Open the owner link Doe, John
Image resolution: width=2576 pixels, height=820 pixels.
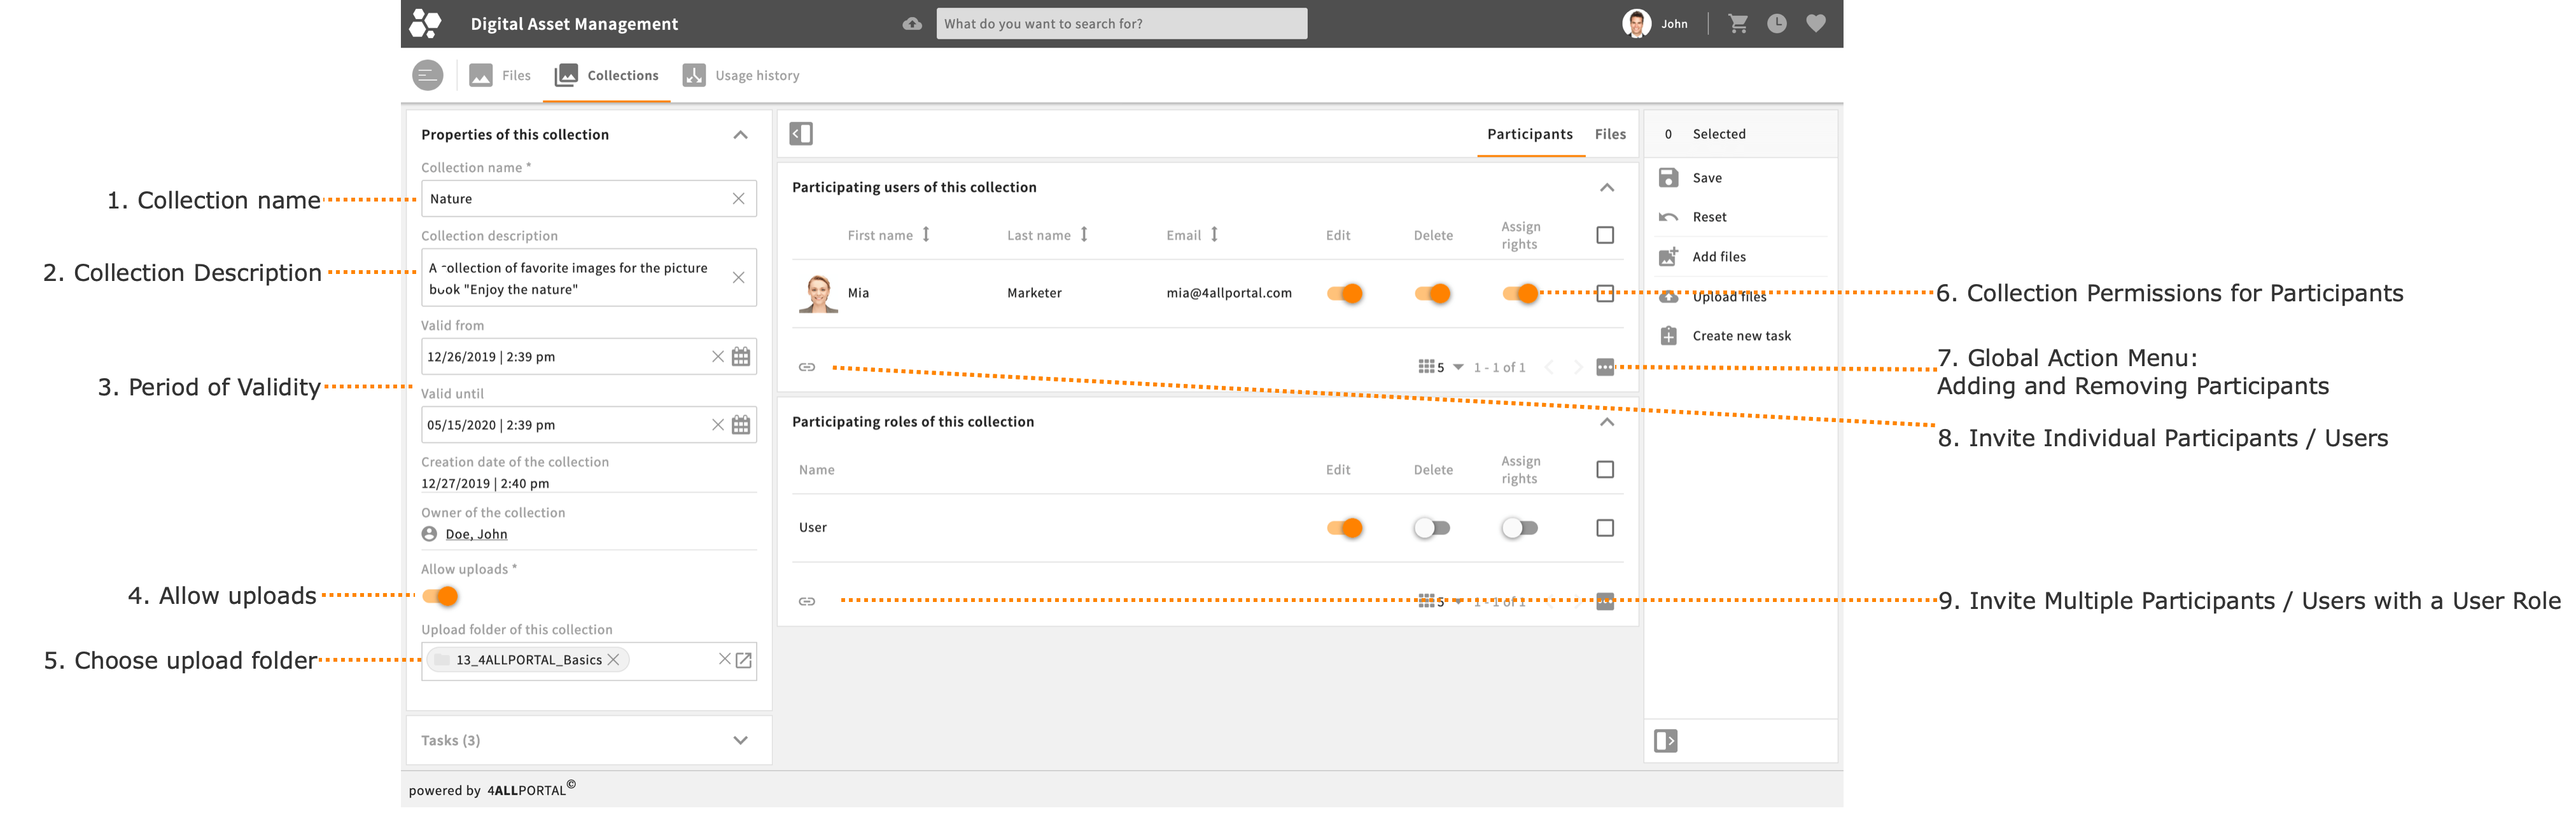[476, 535]
